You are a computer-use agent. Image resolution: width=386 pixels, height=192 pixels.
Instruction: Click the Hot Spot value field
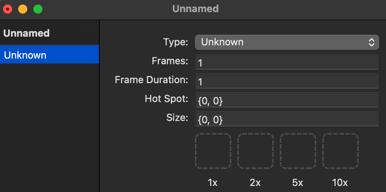(287, 100)
